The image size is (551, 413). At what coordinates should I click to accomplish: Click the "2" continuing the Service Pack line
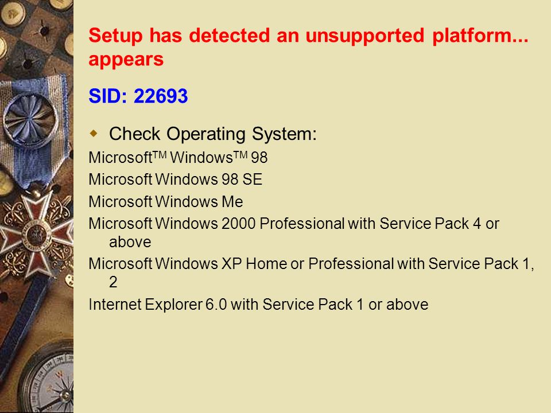pos(113,282)
